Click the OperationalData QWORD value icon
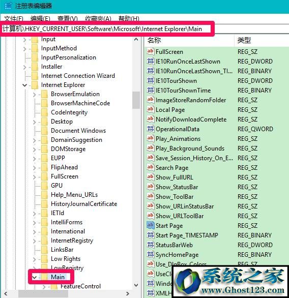Image resolution: width=289 pixels, height=298 pixels. pos(150,129)
